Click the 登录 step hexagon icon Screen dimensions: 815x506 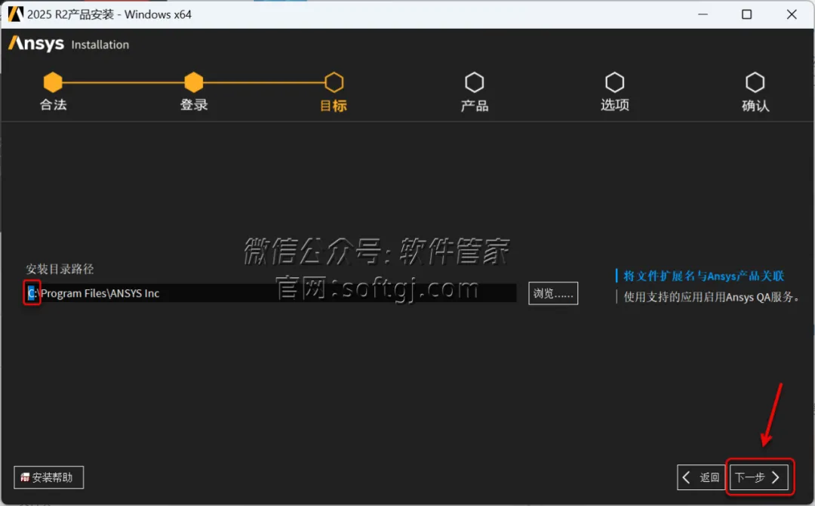point(193,82)
